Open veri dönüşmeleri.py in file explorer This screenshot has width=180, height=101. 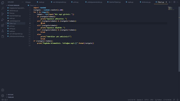click(16, 34)
